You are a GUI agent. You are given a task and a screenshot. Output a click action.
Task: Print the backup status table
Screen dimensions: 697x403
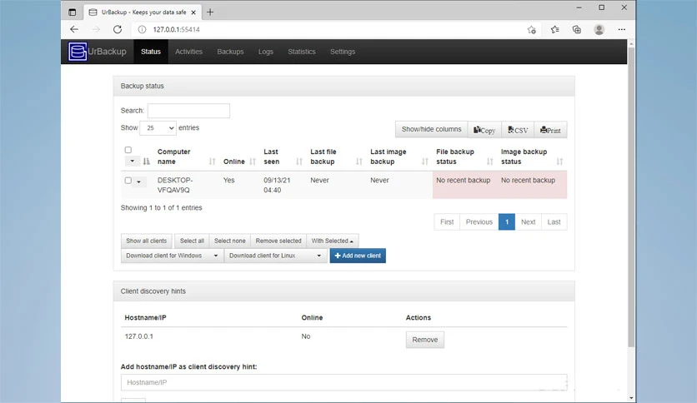coord(550,130)
